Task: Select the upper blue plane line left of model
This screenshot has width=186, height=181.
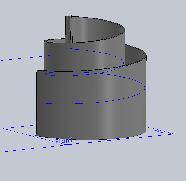Action: (x=25, y=58)
